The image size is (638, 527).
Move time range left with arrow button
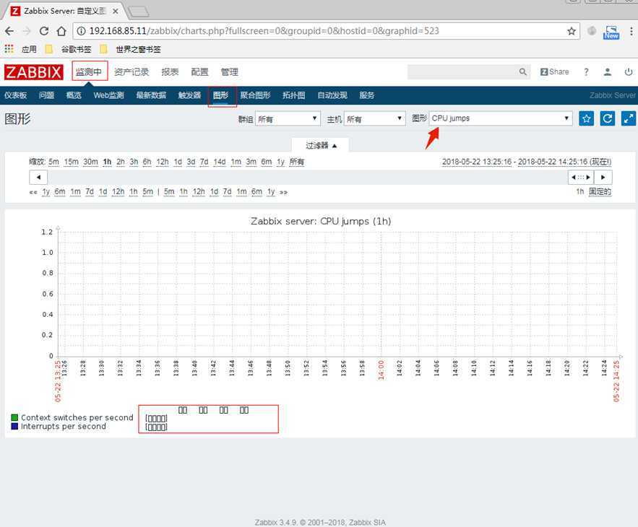click(38, 178)
